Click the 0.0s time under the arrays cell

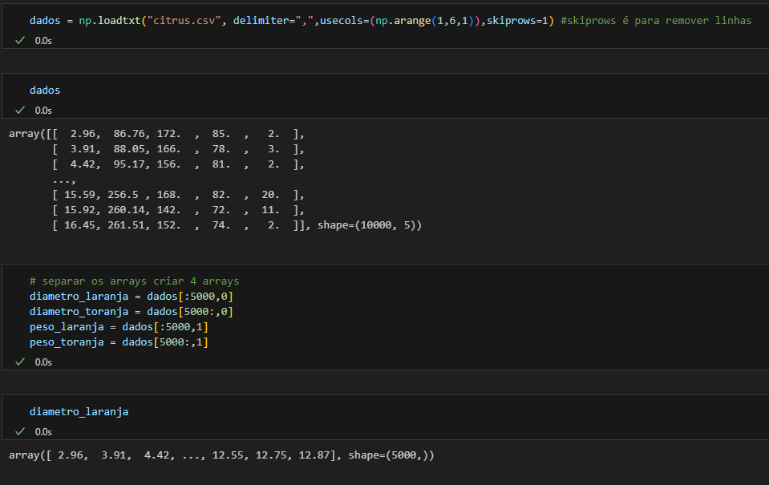click(x=43, y=362)
